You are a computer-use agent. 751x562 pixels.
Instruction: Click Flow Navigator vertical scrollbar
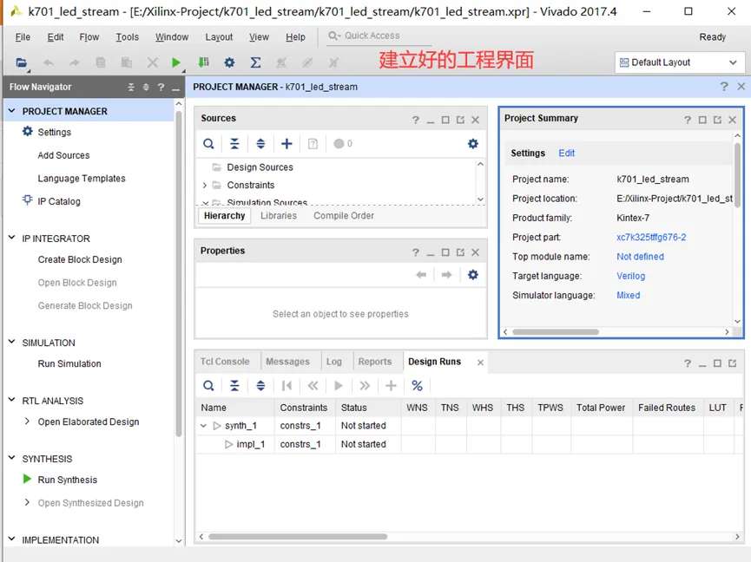click(x=179, y=273)
